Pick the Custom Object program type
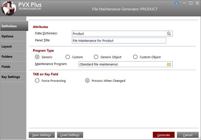The height and width of the screenshot is (140, 201). point(135,57)
